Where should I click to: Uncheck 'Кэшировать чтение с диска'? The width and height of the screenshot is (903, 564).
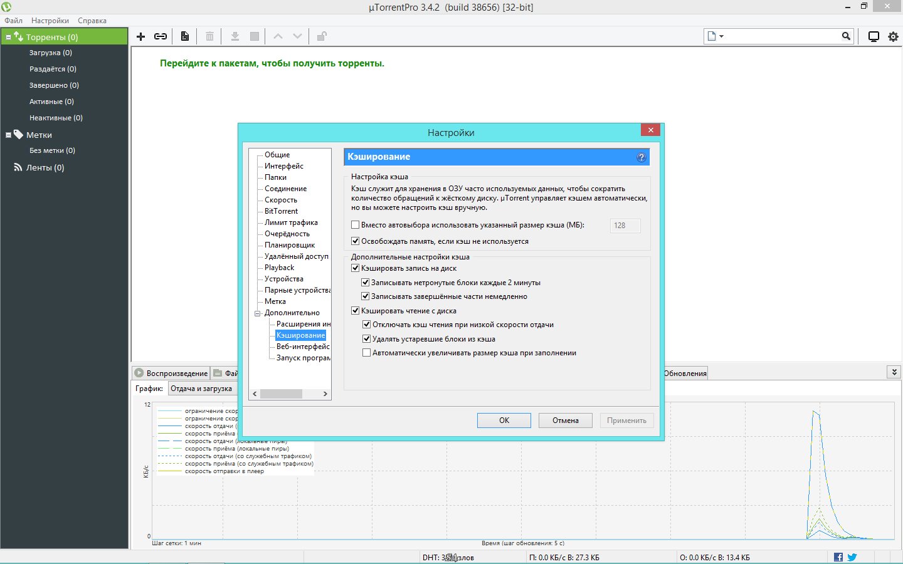(x=356, y=311)
